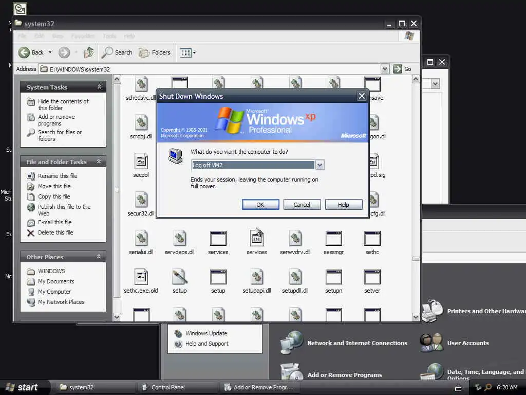Open My Computer in Other Places
Image resolution: width=526 pixels, height=395 pixels.
click(x=54, y=292)
